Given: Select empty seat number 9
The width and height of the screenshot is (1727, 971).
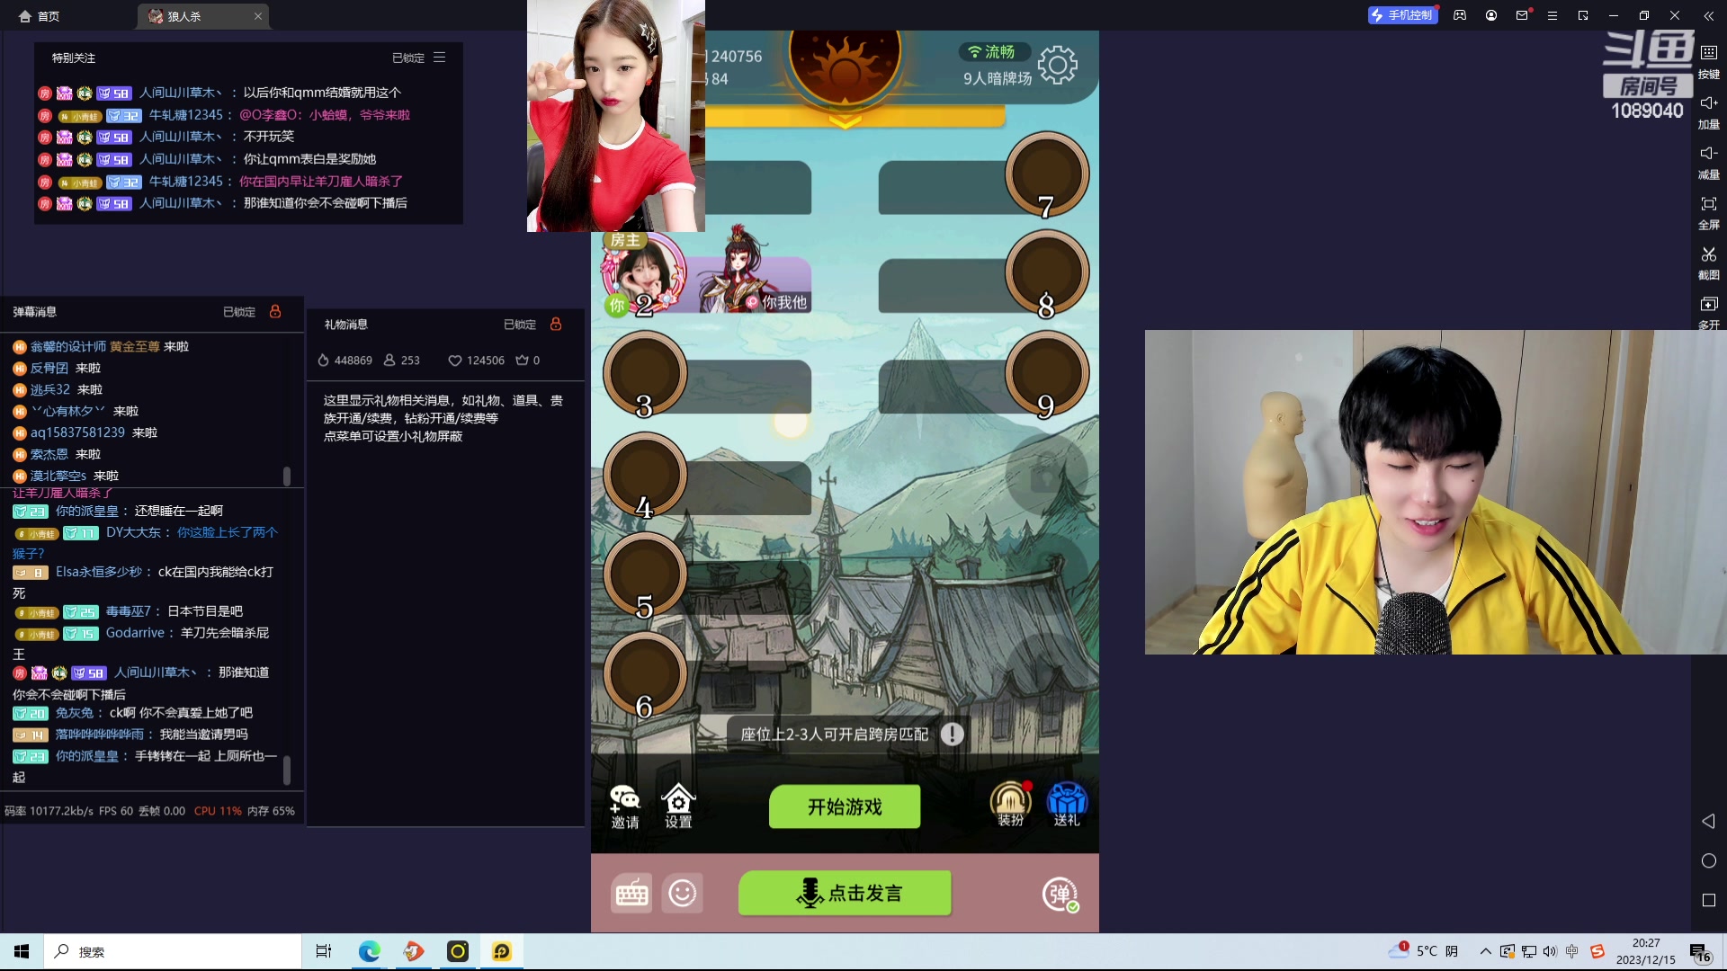Looking at the screenshot, I should (1047, 374).
